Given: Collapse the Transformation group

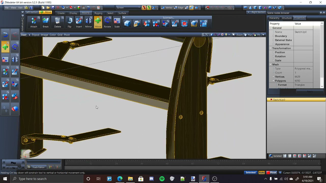Looking at the screenshot, I should click(271, 48).
